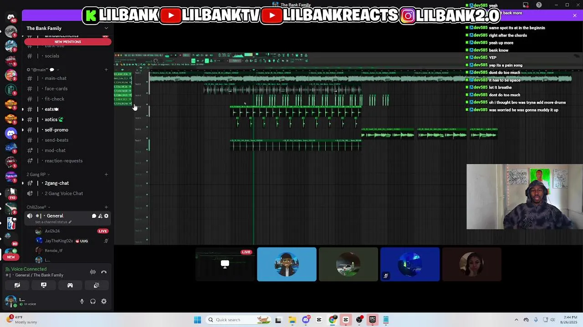Mute or unmute the microphone
This screenshot has width=583, height=327.
tap(82, 301)
